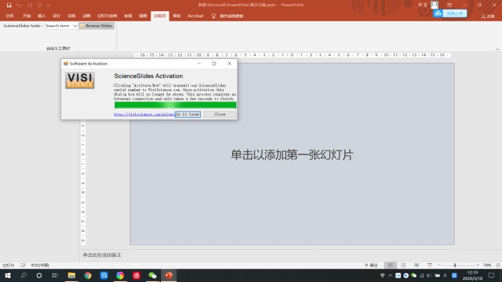Viewport: 502px width, 282px height.
Task: Switch to Slide Sorter view icon
Action: tap(404, 265)
